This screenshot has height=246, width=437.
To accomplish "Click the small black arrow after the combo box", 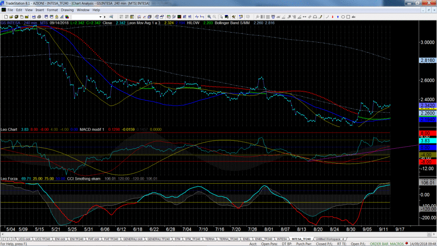I will 105,17.
